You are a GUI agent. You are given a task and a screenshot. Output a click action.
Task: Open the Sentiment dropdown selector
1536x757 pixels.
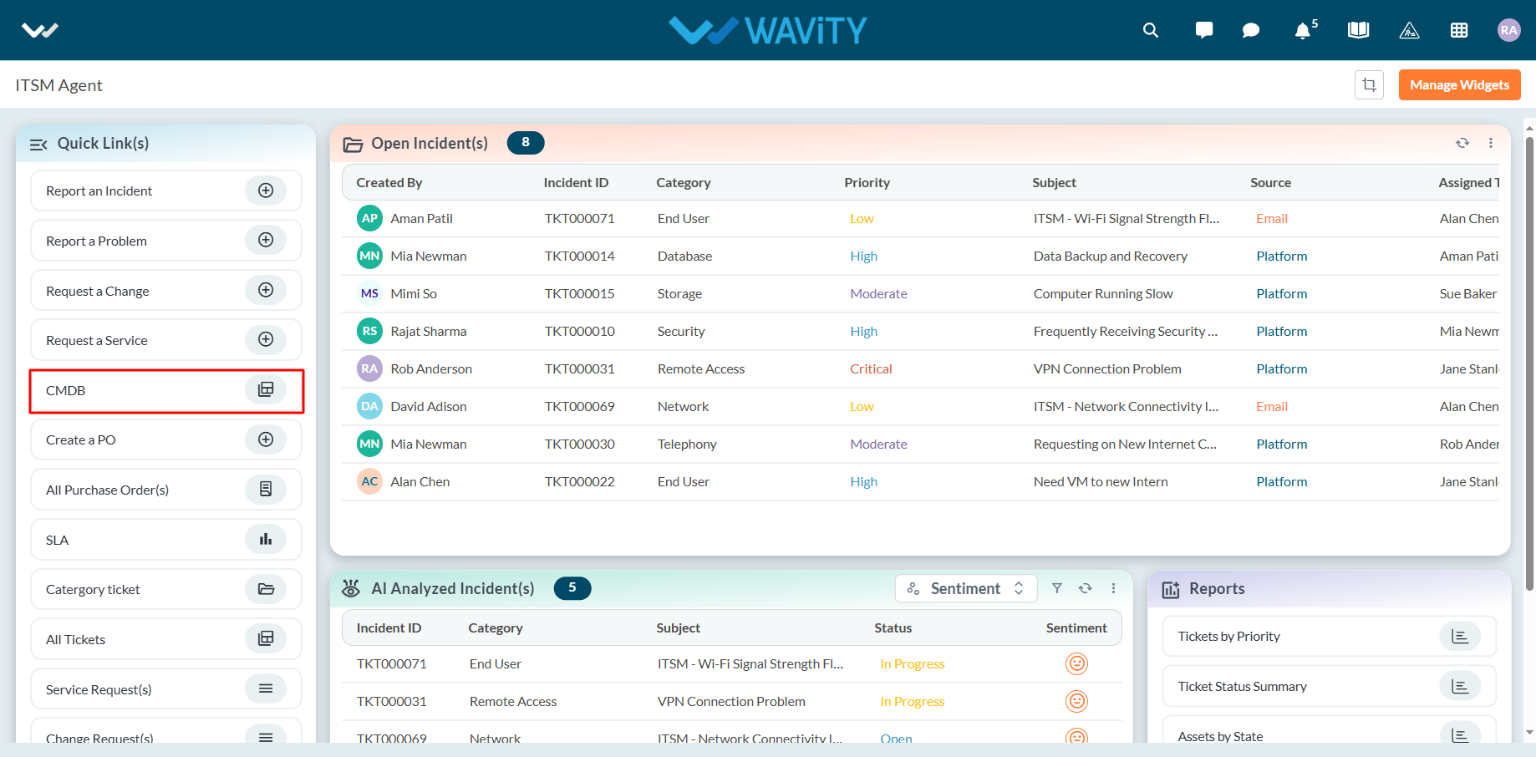pyautogui.click(x=966, y=588)
